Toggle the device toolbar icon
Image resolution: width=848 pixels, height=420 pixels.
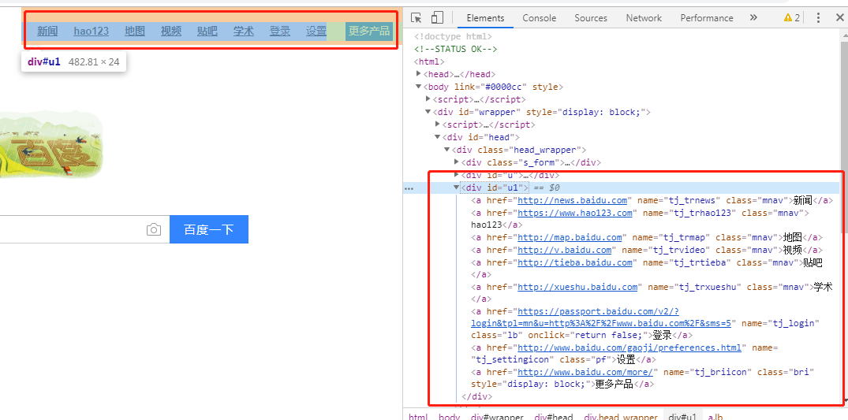click(437, 18)
